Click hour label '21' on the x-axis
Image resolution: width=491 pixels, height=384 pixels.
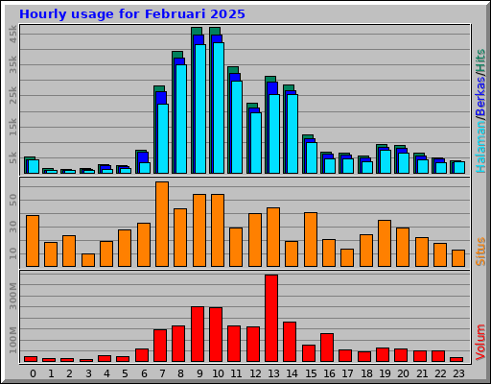(x=422, y=373)
